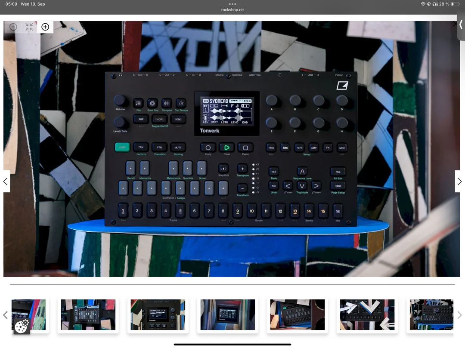This screenshot has height=348, width=465.
Task: Click the shrink-to-fit arrows icon
Action: tap(29, 27)
